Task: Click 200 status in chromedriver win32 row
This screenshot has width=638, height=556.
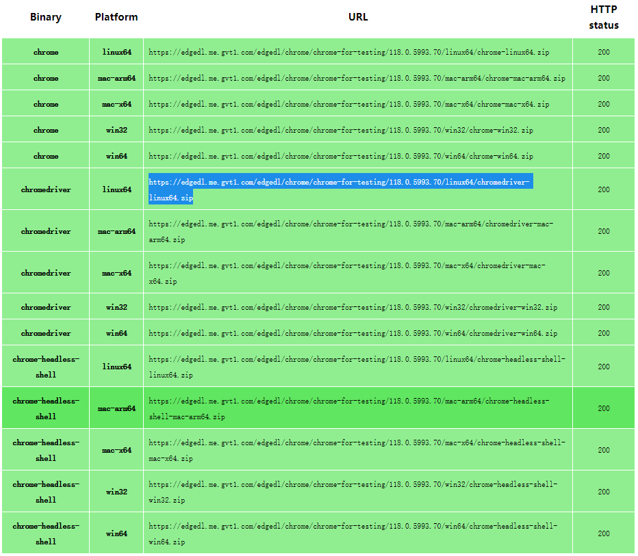Action: tap(604, 307)
